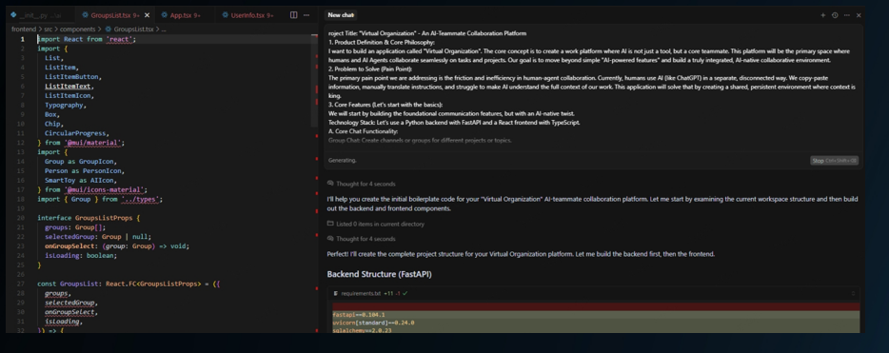
Task: Click the editor minimap scrollbar
Action: click(314, 79)
